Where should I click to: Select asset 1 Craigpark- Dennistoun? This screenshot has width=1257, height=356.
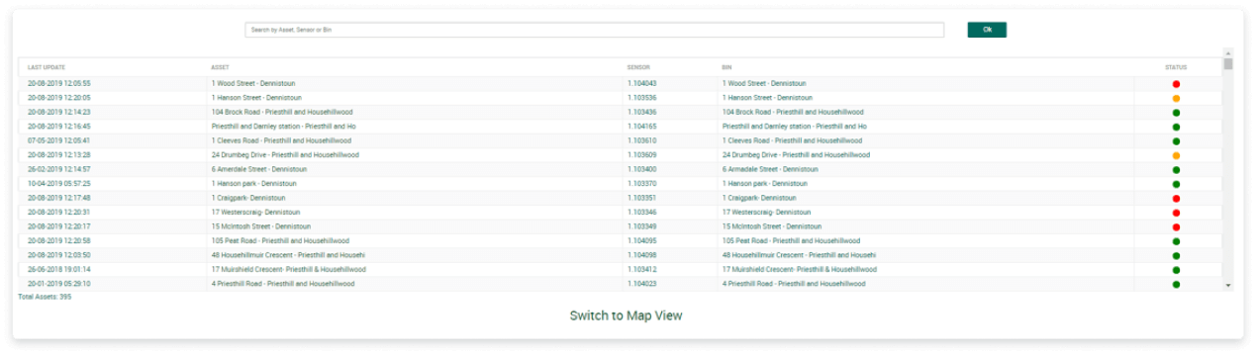click(x=249, y=198)
